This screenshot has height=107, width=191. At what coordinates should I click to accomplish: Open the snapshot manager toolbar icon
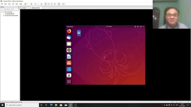pos(41,4)
